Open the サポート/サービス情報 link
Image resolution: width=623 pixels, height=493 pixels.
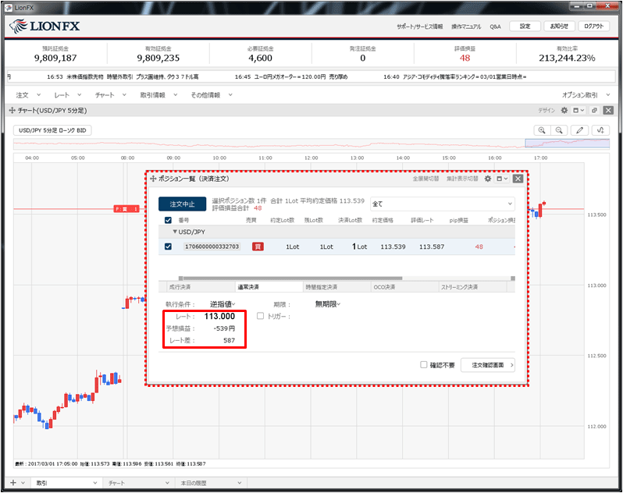tap(419, 27)
